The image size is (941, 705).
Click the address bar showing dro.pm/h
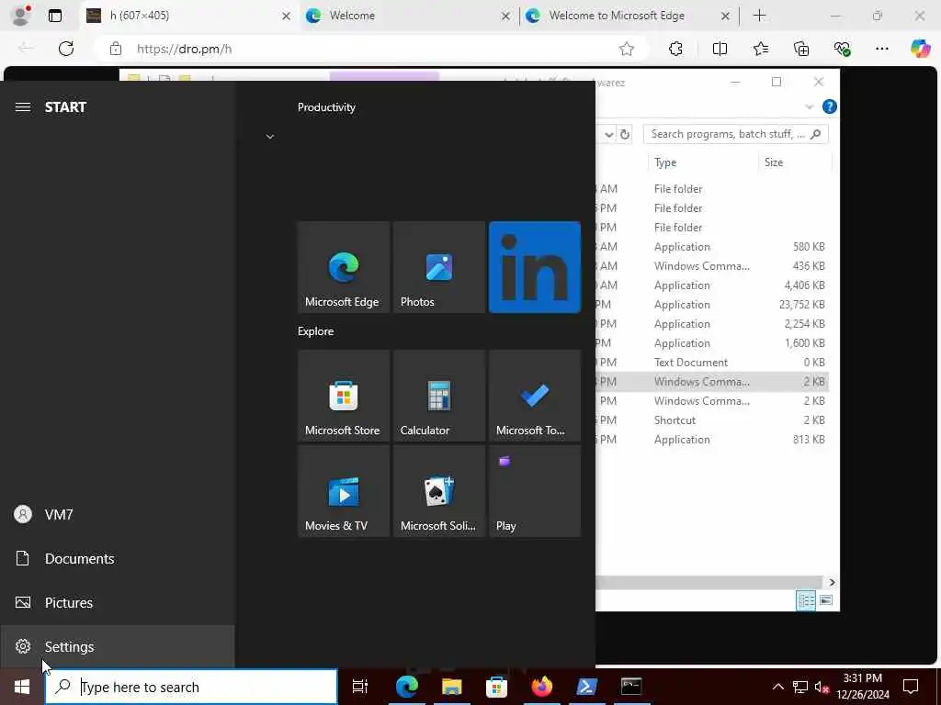[x=372, y=49]
